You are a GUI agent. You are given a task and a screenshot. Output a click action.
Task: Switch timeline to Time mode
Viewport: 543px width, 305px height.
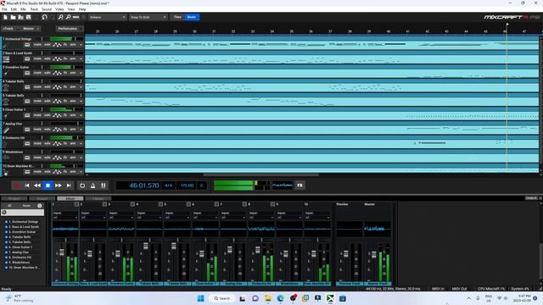pos(177,17)
